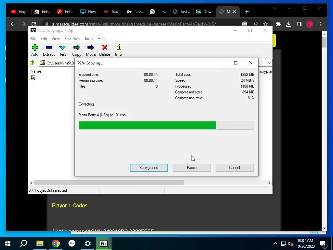This screenshot has width=333, height=250.
Task: Click the network tray icon
Action: pos(283,243)
